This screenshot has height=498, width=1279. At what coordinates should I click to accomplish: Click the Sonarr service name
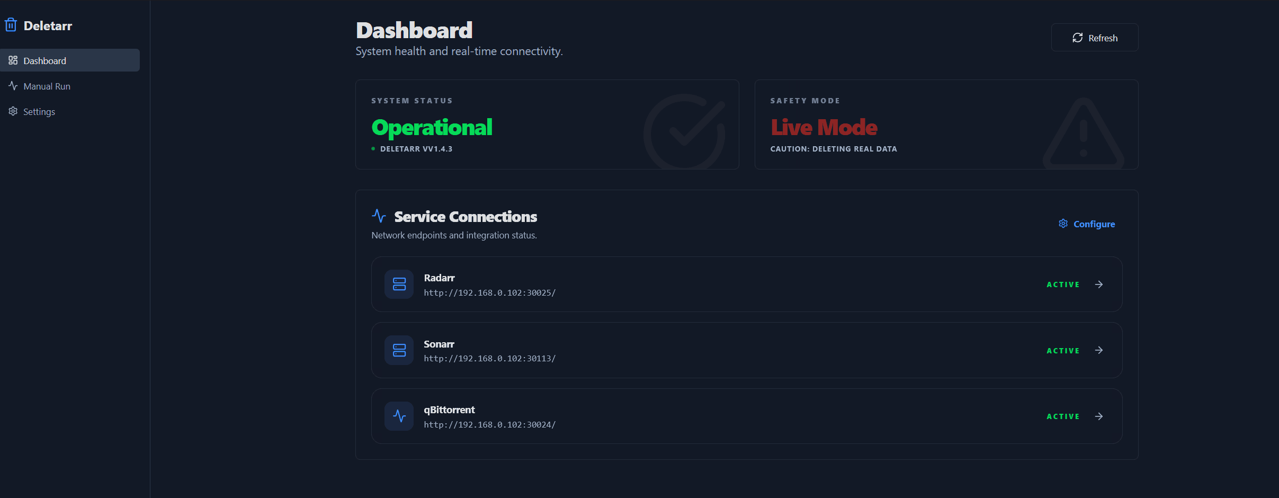439,344
